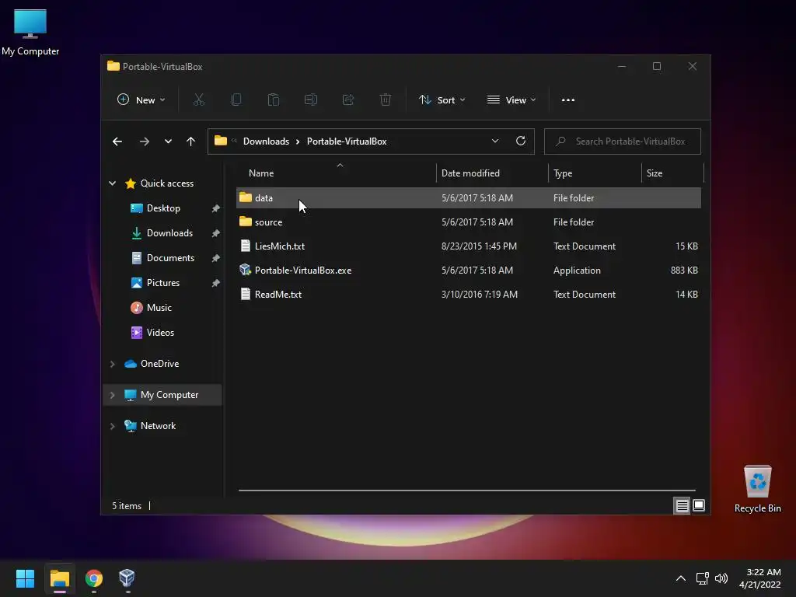Open the network tray icon
The width and height of the screenshot is (796, 597).
point(702,578)
